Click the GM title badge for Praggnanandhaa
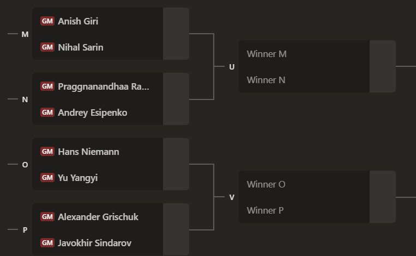 47,86
